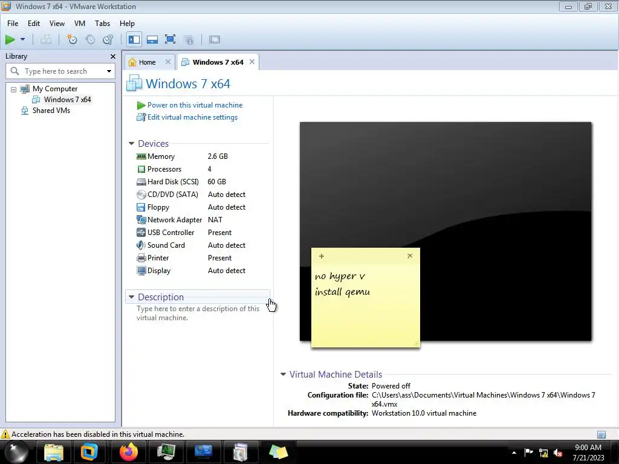The height and width of the screenshot is (464, 619).
Task: Launch Firefox from the taskbar
Action: click(x=128, y=452)
